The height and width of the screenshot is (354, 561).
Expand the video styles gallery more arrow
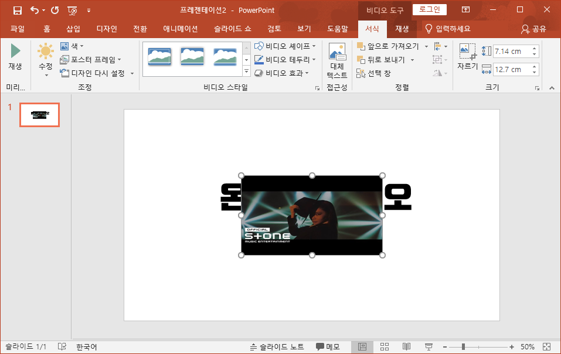[247, 72]
